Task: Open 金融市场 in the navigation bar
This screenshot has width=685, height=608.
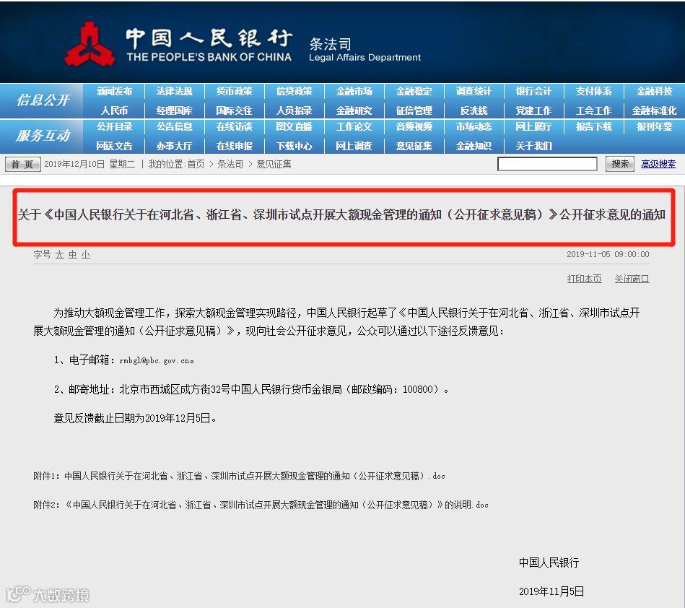Action: pos(354,92)
